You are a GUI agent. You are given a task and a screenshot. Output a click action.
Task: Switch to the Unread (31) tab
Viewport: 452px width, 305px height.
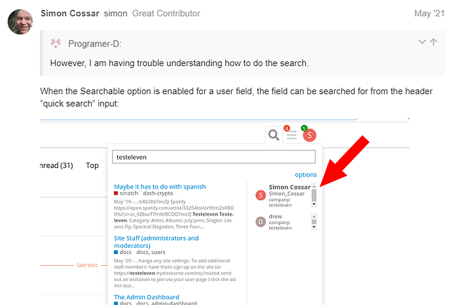pyautogui.click(x=56, y=166)
